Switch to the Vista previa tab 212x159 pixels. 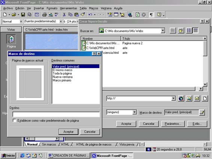pos(127,144)
